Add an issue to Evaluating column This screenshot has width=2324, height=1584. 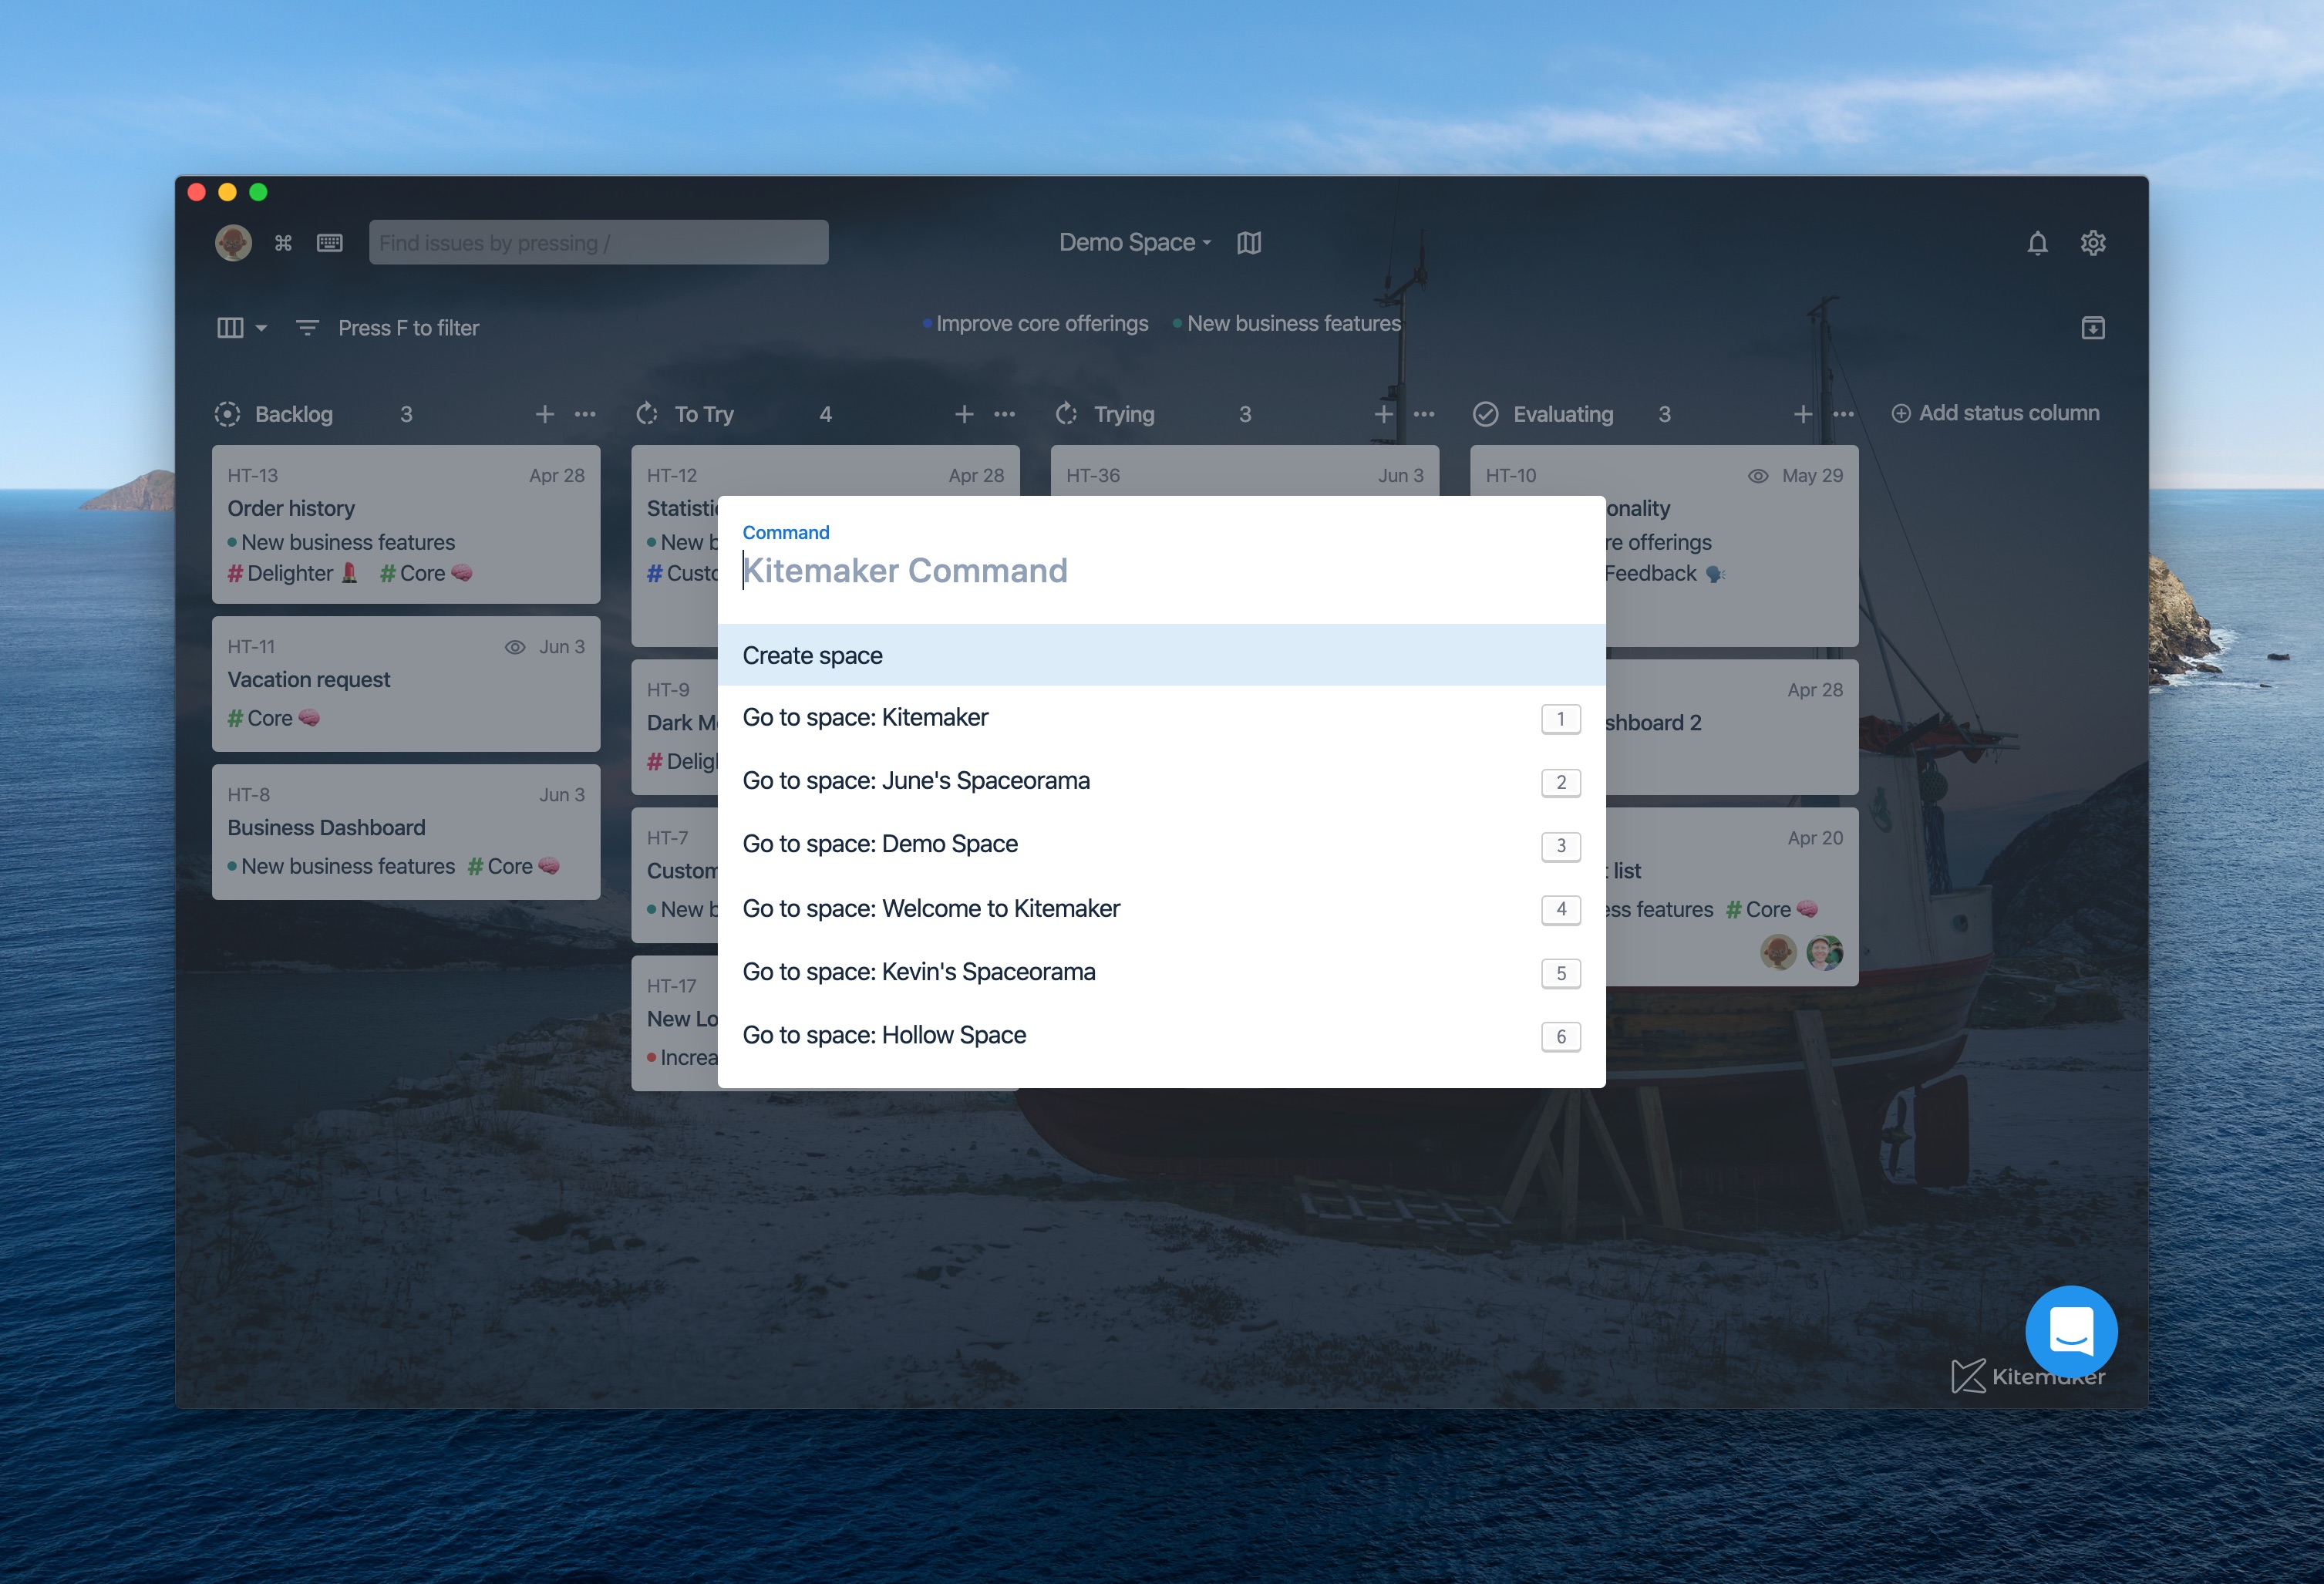click(1803, 414)
